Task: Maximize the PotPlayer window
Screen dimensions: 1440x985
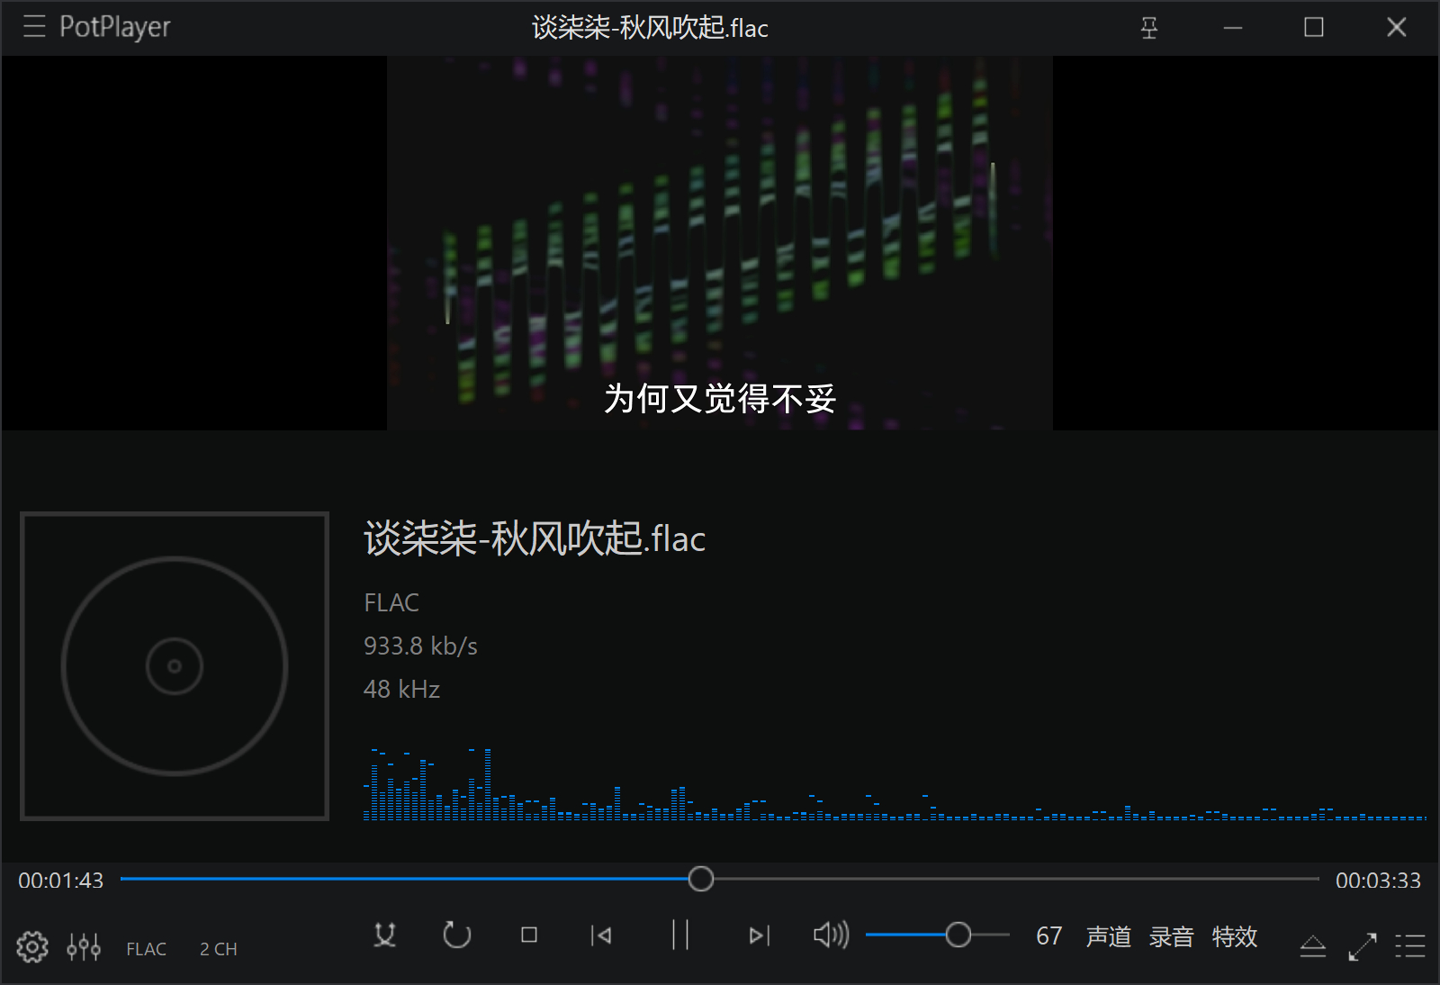Action: tap(1314, 28)
